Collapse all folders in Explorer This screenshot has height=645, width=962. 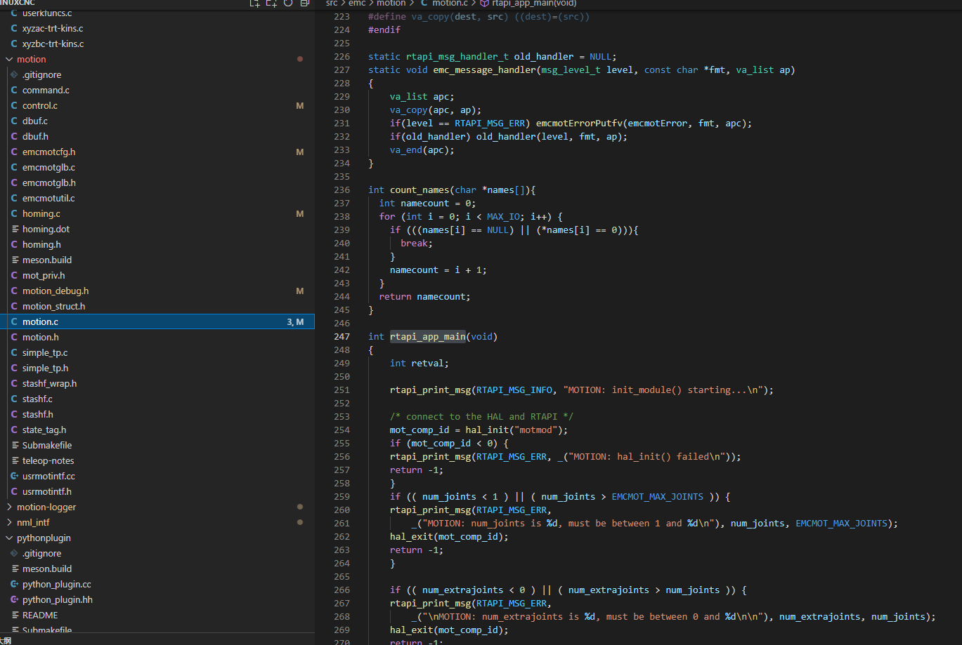click(x=305, y=4)
